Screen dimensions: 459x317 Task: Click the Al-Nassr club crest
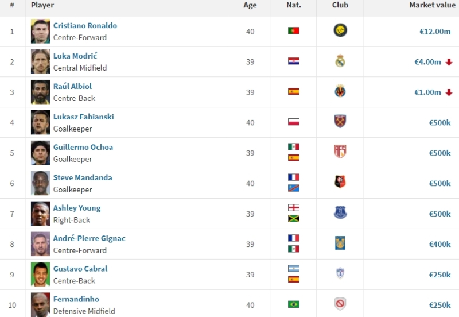tap(340, 30)
